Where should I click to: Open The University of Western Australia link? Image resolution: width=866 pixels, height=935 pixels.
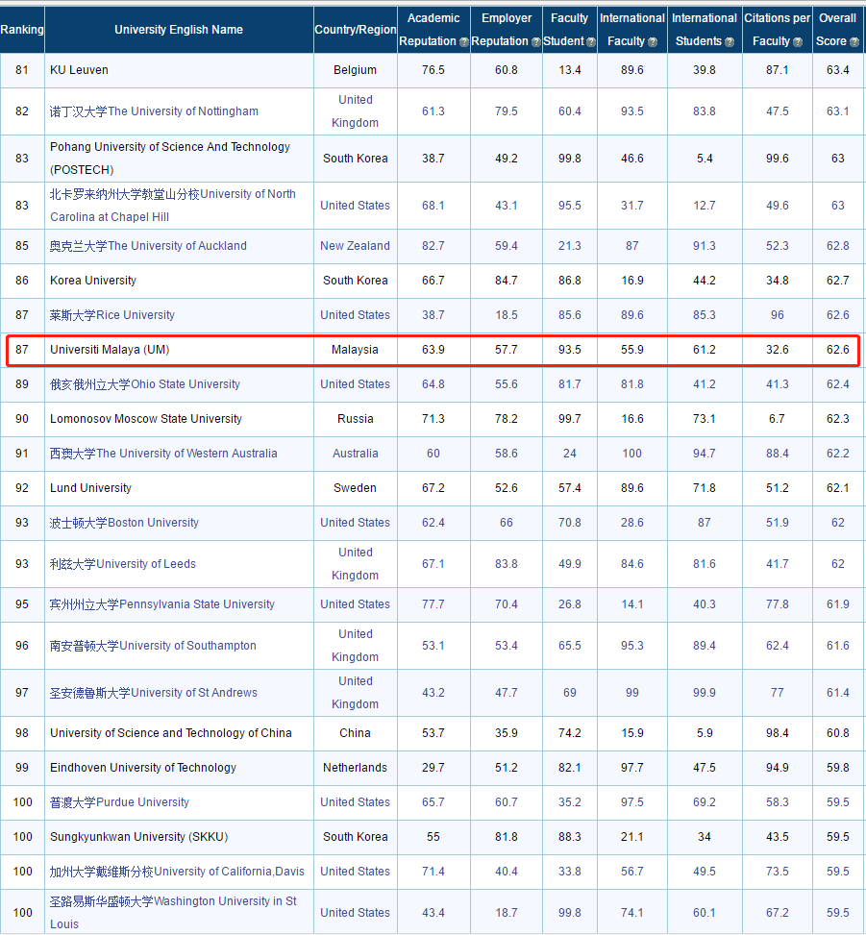(x=163, y=454)
